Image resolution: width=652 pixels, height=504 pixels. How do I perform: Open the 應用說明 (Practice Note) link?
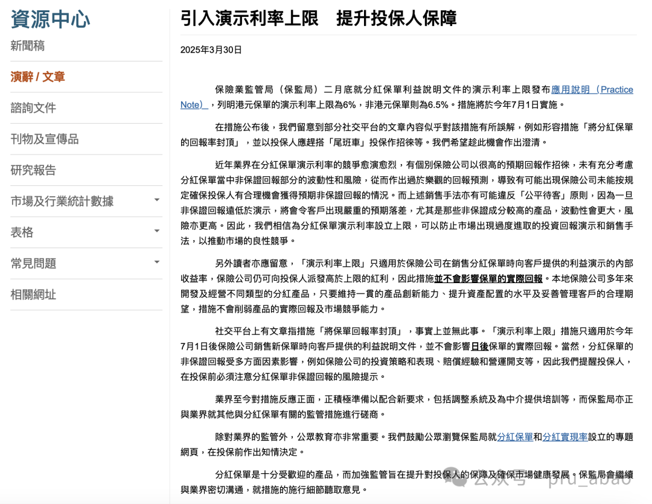(592, 90)
